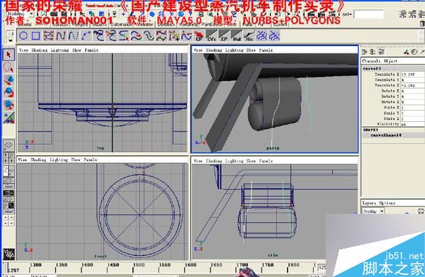Open the Channels menu in channel box
The image size is (425, 277).
371,61
